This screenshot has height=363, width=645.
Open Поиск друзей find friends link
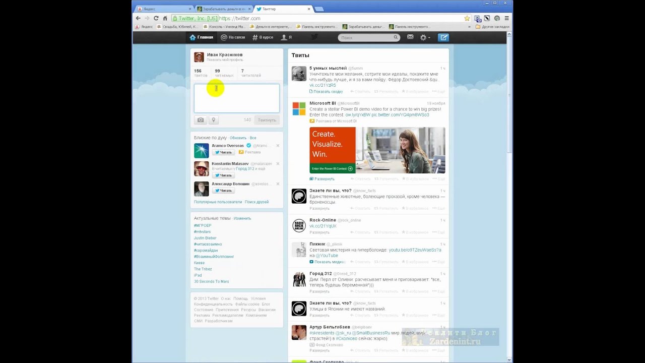pyautogui.click(x=257, y=202)
